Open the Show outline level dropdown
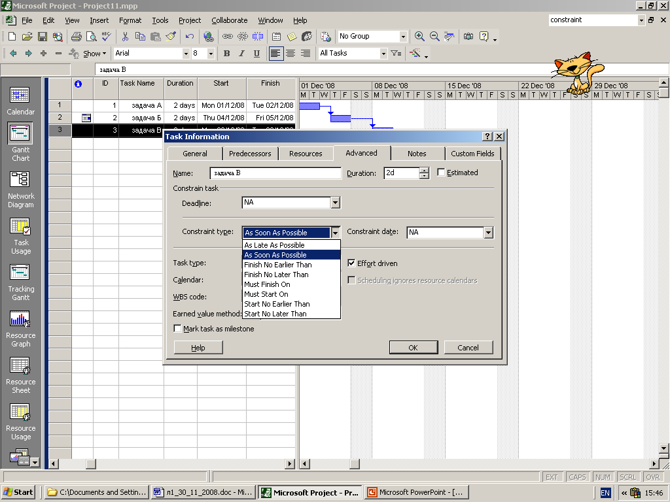Screen dimensions: 670x502 95,54
